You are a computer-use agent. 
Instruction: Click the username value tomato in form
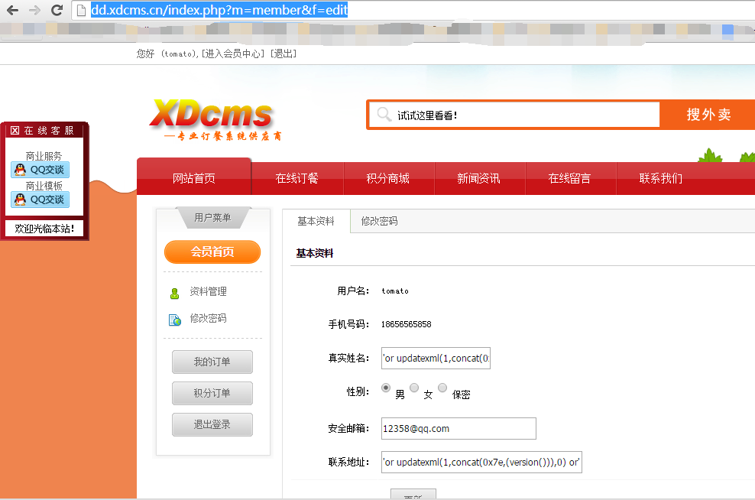tap(395, 291)
